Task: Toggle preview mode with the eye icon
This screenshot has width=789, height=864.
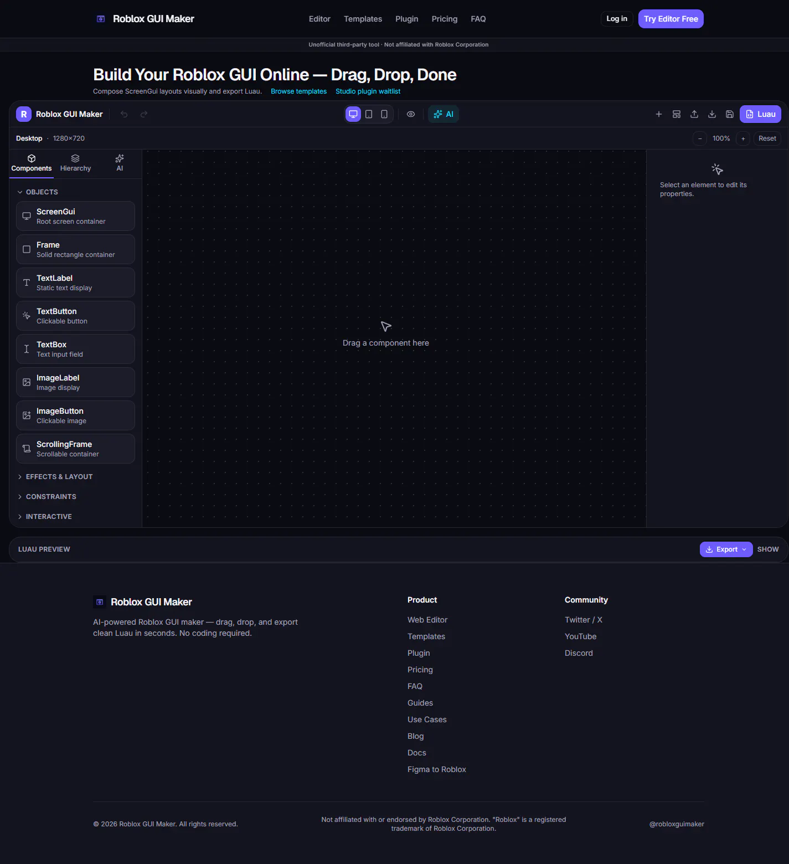Action: click(411, 114)
